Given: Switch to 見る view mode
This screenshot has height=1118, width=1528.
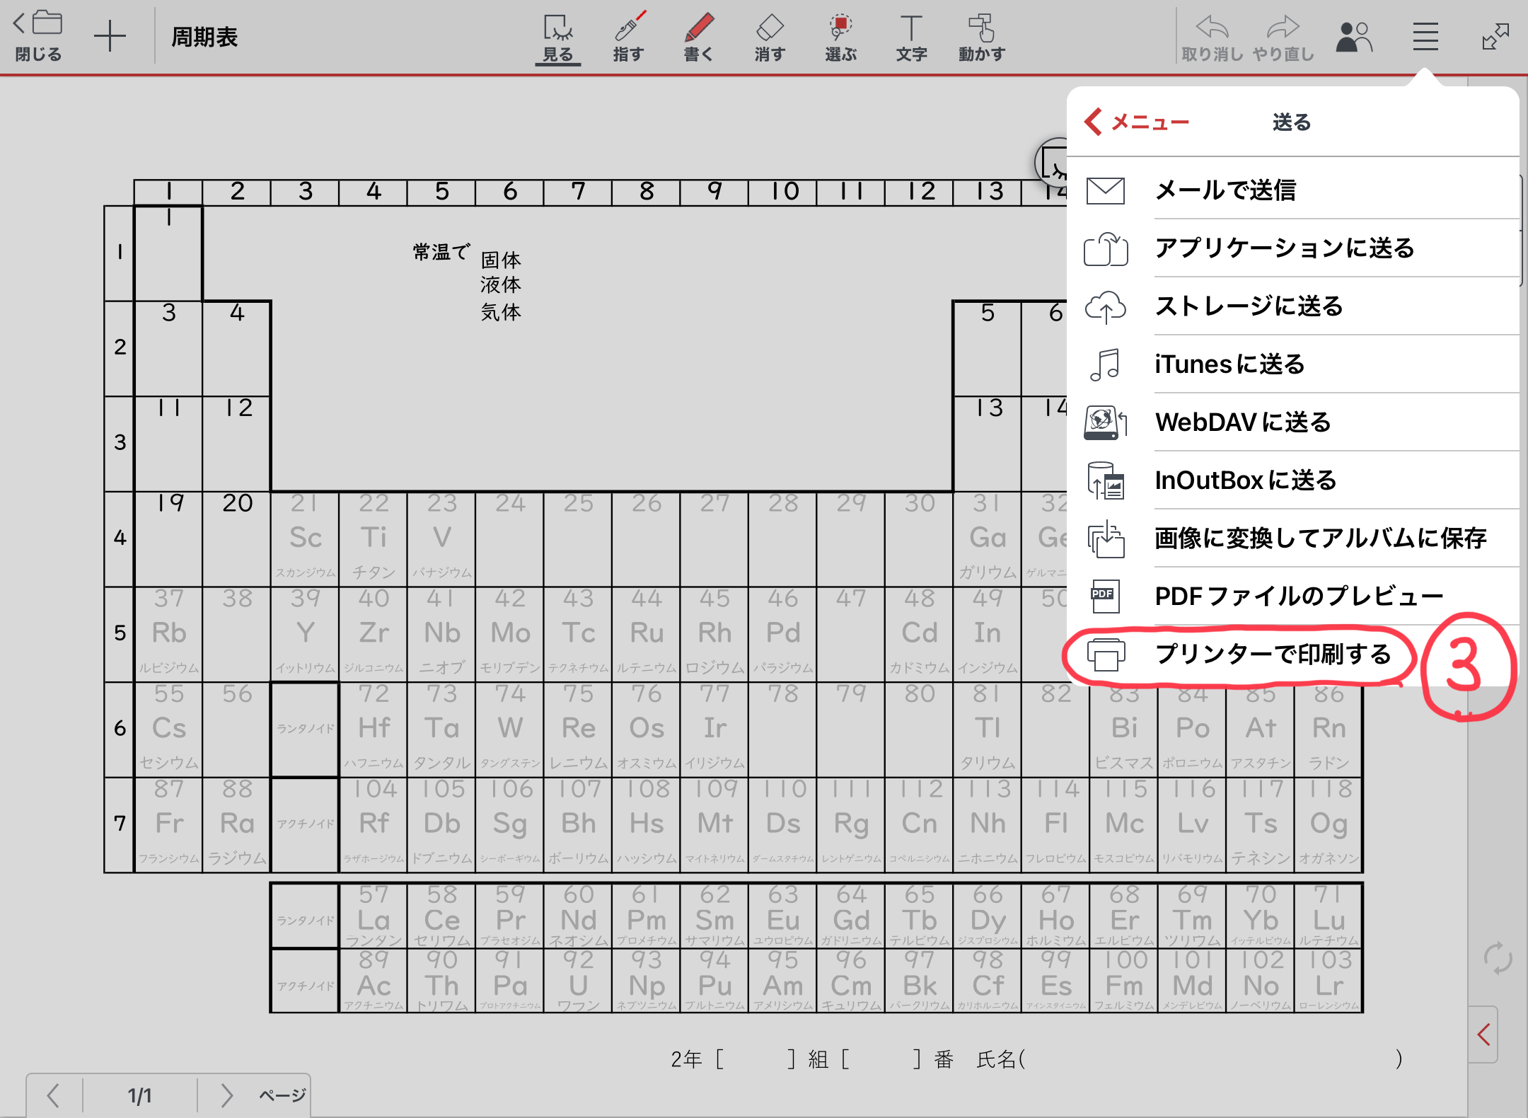Looking at the screenshot, I should (x=557, y=38).
